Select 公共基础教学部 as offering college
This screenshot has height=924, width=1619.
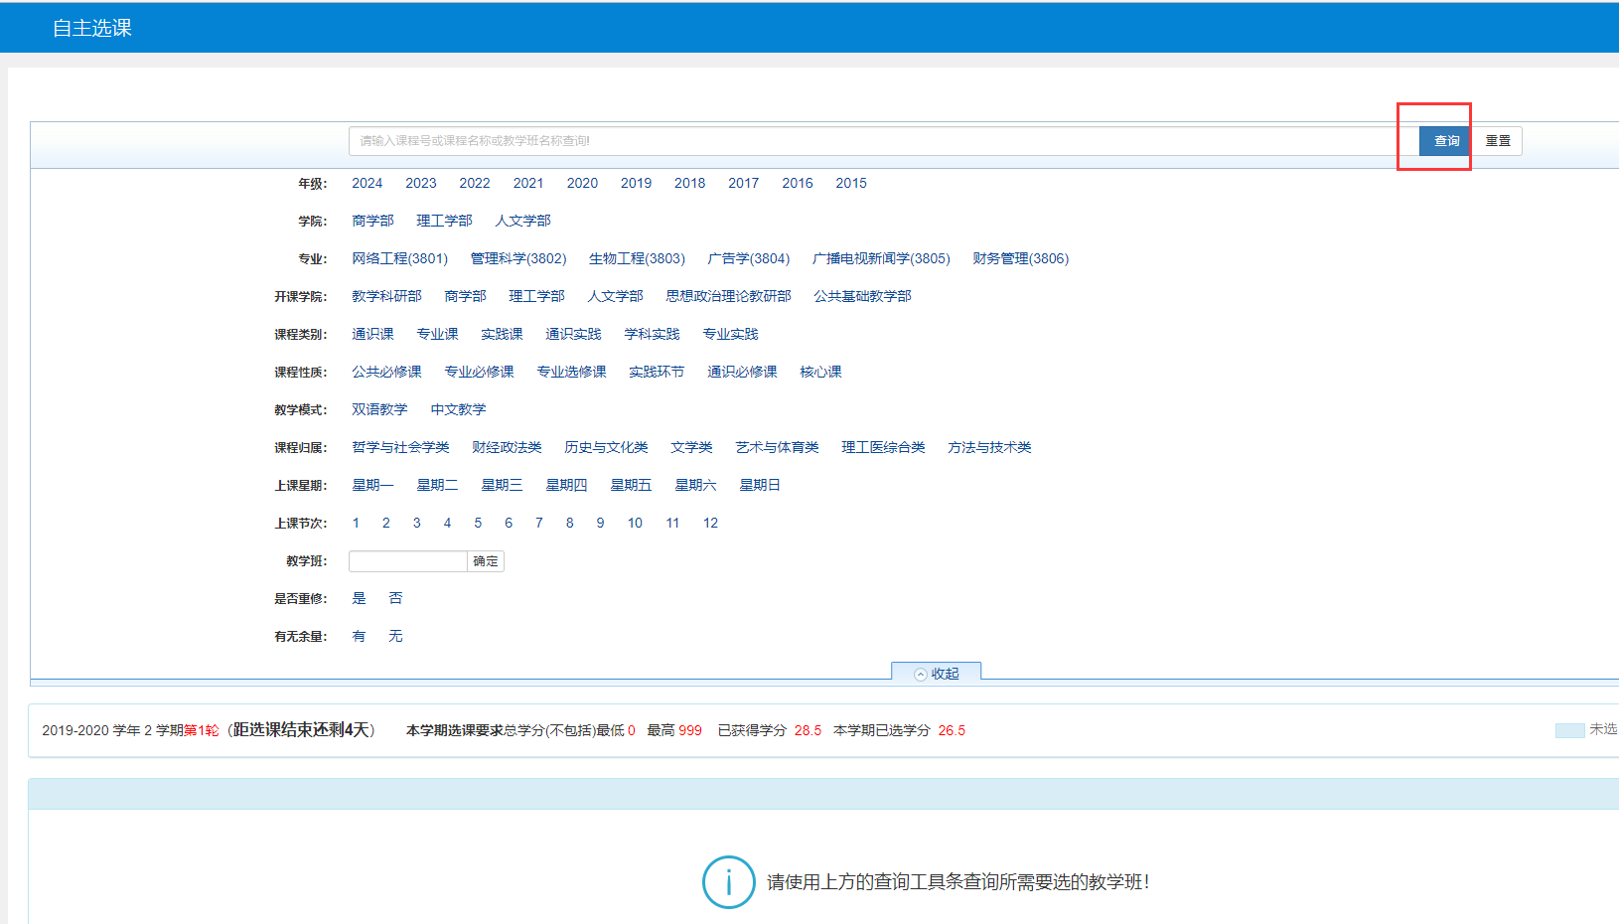pyautogui.click(x=862, y=296)
